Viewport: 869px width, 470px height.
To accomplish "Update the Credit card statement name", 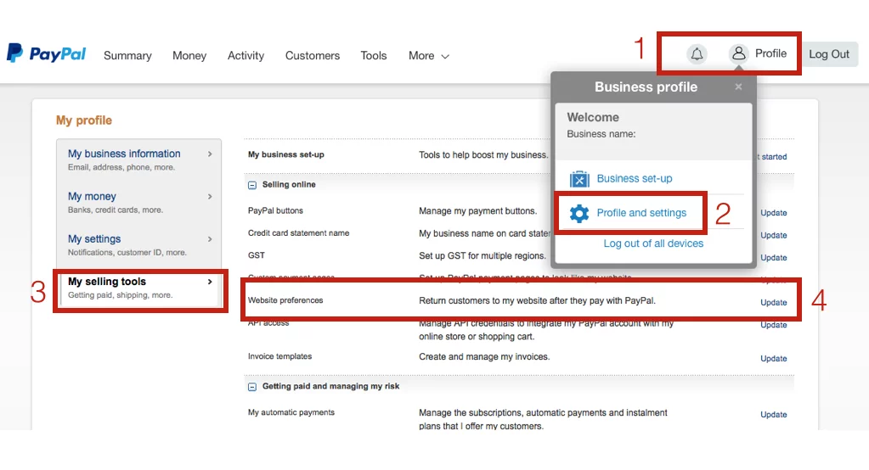I will click(x=773, y=235).
